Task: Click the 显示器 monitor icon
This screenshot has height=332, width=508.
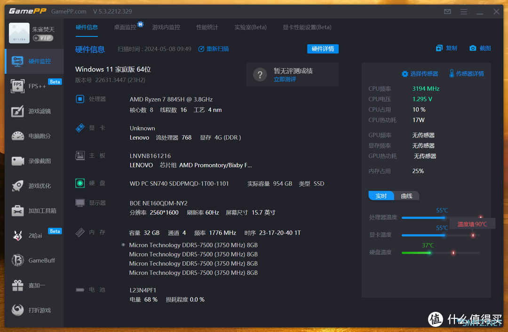Action: pos(80,203)
